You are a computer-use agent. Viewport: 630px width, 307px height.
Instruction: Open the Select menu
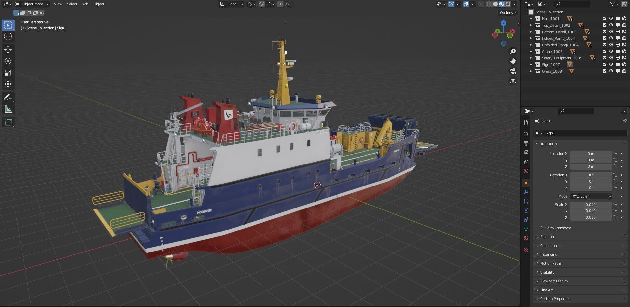[72, 4]
